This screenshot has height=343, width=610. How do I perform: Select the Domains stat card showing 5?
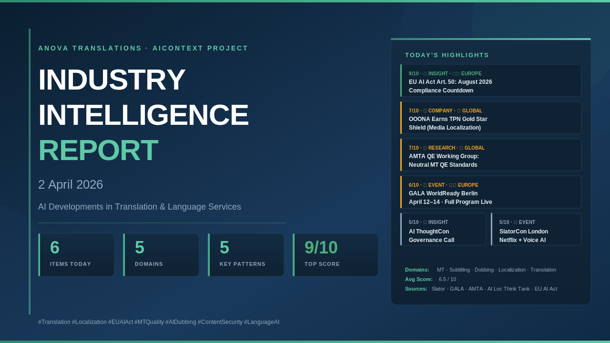[161, 255]
